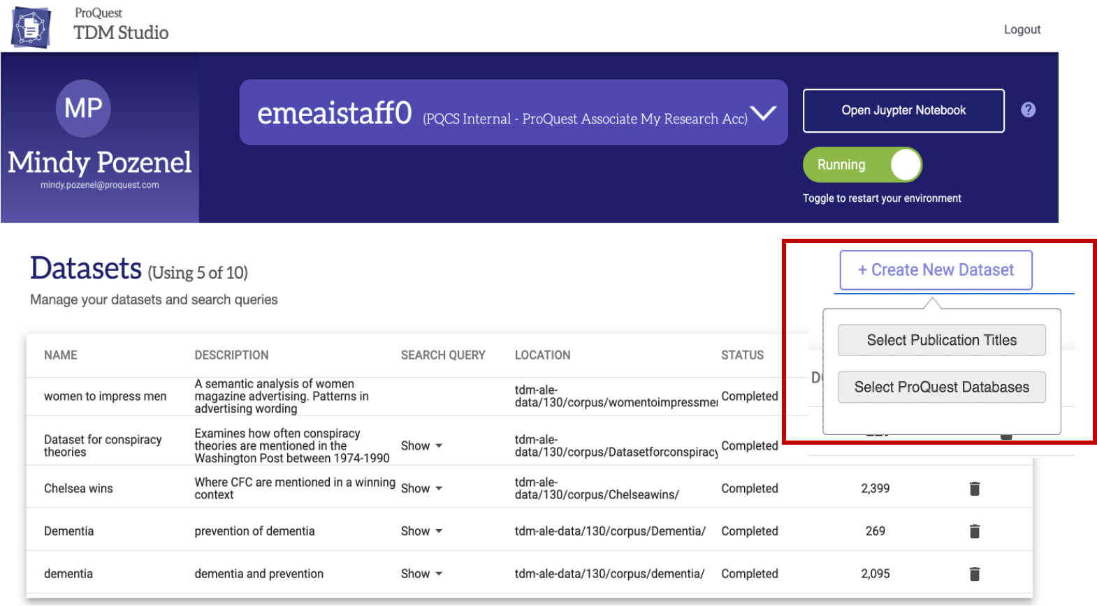Click the '(Using 5 of 10)' usage text

click(x=198, y=272)
